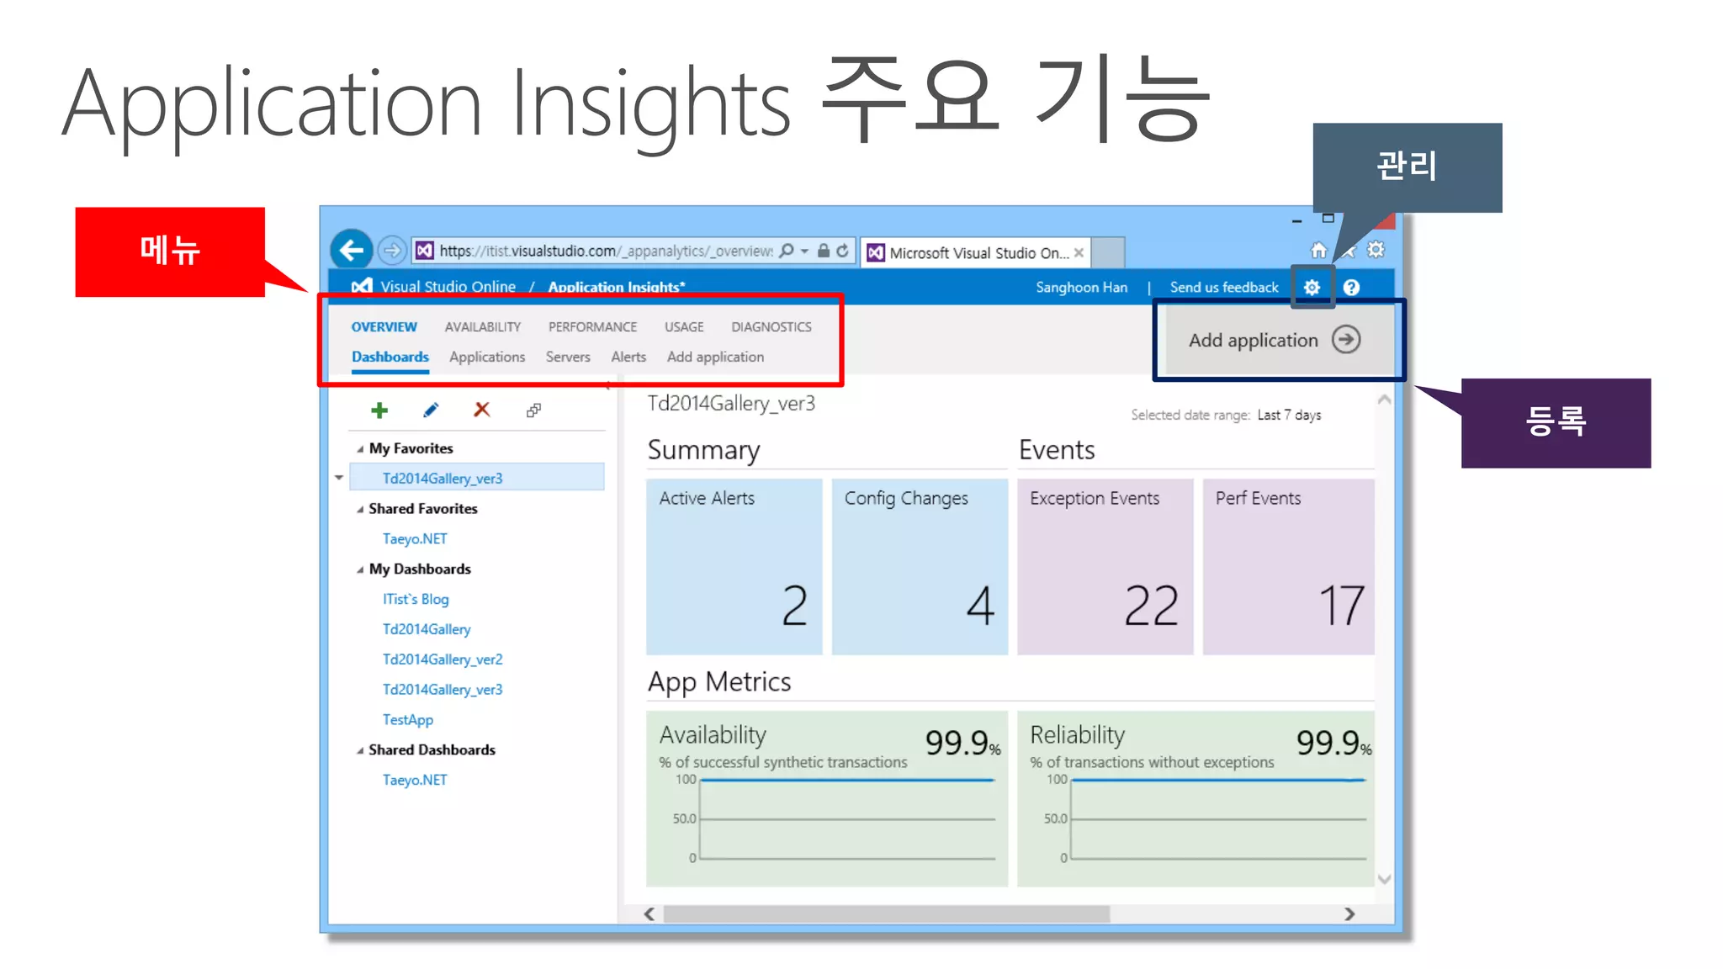Image resolution: width=1723 pixels, height=969 pixels.
Task: Click the green plus add dashboard icon
Action: 379,410
